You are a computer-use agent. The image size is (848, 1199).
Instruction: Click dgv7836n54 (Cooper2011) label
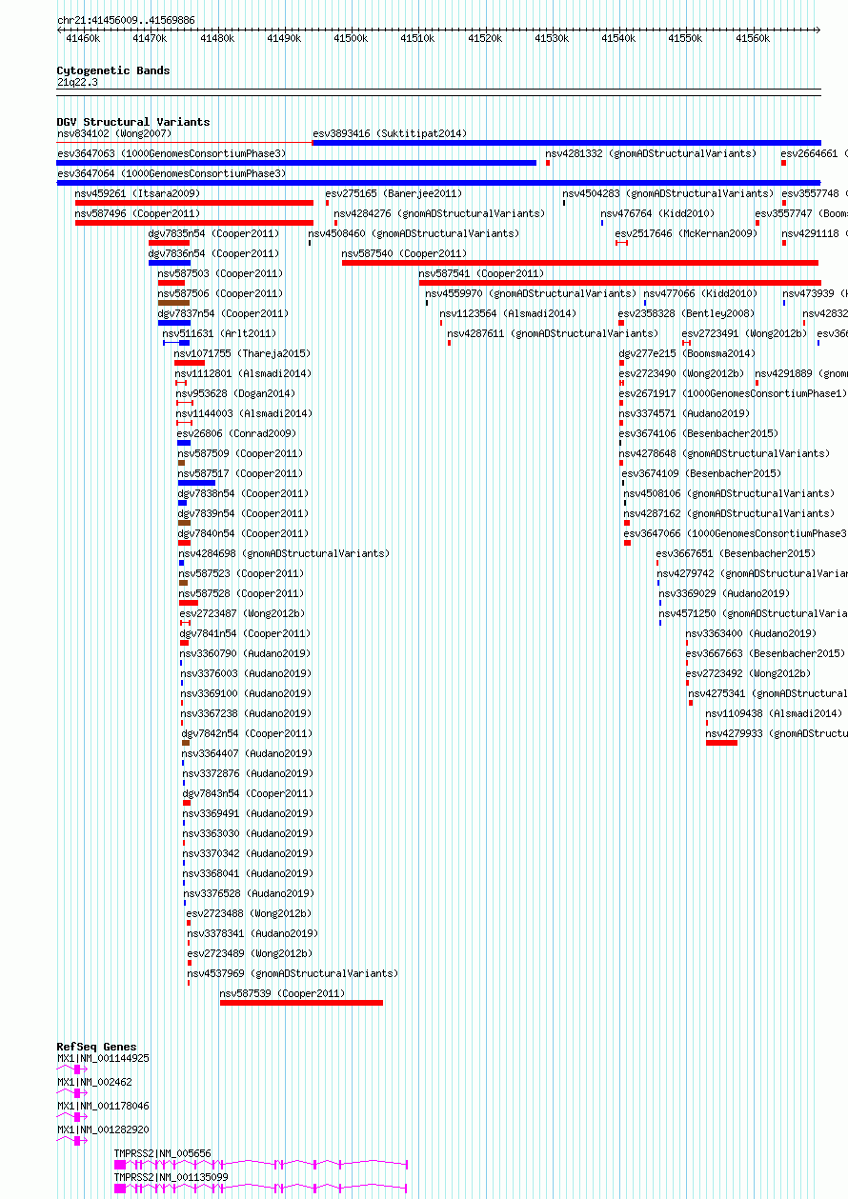tap(213, 253)
